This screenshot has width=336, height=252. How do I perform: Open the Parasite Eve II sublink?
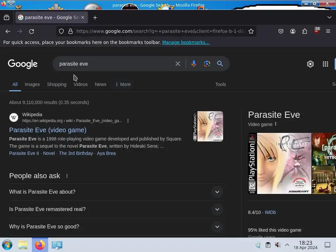24,154
